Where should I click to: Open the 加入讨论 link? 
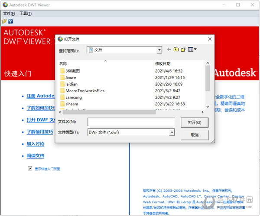[x=36, y=144]
